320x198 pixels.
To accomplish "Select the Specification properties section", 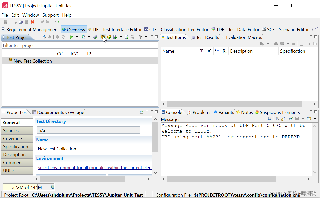I will [x=17, y=146].
